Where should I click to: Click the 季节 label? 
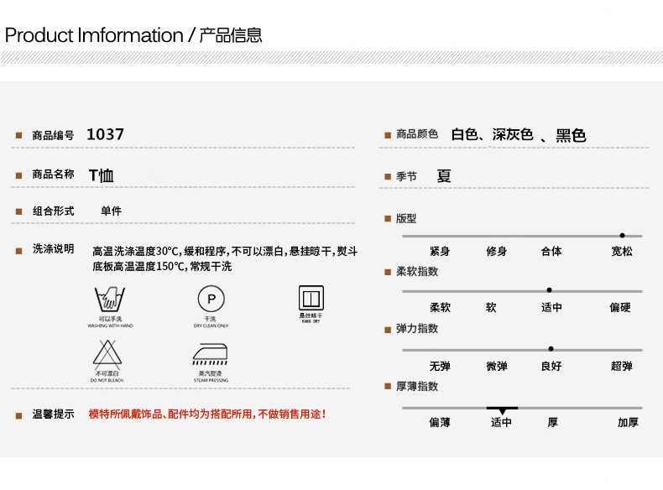(x=406, y=176)
